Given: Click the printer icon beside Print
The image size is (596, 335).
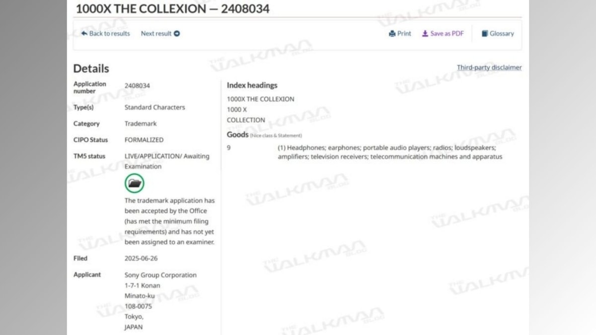Looking at the screenshot, I should tap(392, 34).
